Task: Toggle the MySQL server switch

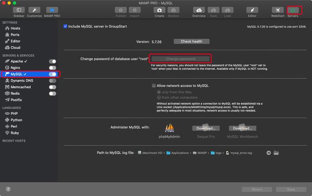Action: pyautogui.click(x=53, y=74)
